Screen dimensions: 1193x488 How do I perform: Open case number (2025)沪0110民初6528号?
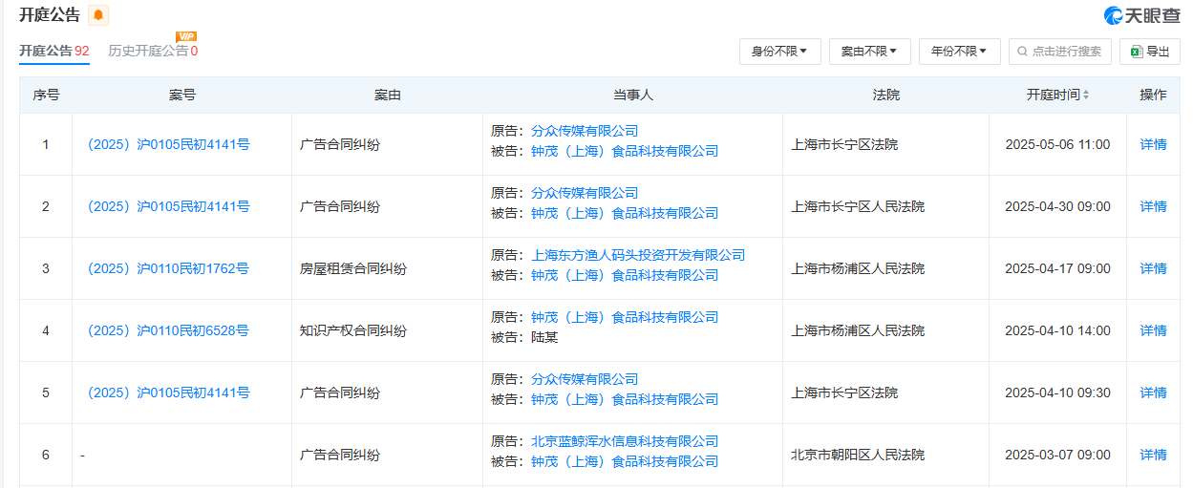(x=168, y=330)
